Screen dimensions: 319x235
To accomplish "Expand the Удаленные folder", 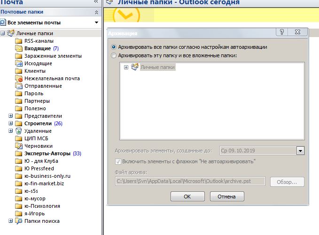I will pyautogui.click(x=11, y=131).
